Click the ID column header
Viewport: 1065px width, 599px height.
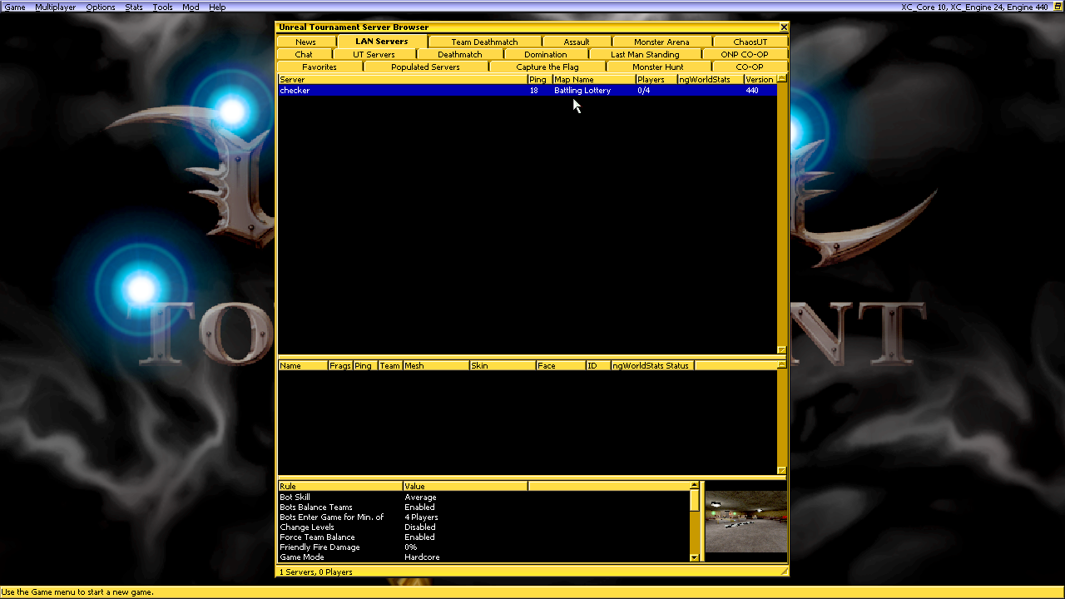point(598,365)
